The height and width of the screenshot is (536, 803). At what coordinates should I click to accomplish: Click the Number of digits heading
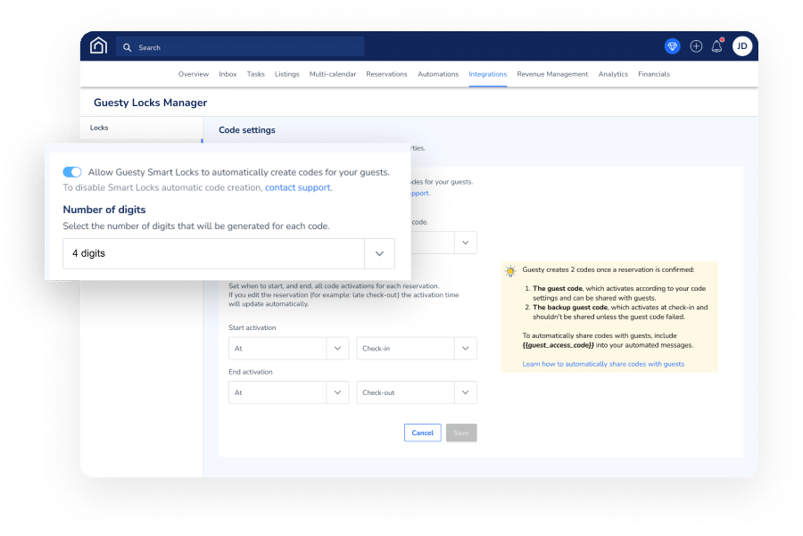click(104, 210)
